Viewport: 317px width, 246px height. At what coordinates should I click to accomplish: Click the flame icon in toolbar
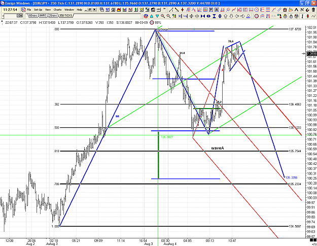(x=119, y=10)
